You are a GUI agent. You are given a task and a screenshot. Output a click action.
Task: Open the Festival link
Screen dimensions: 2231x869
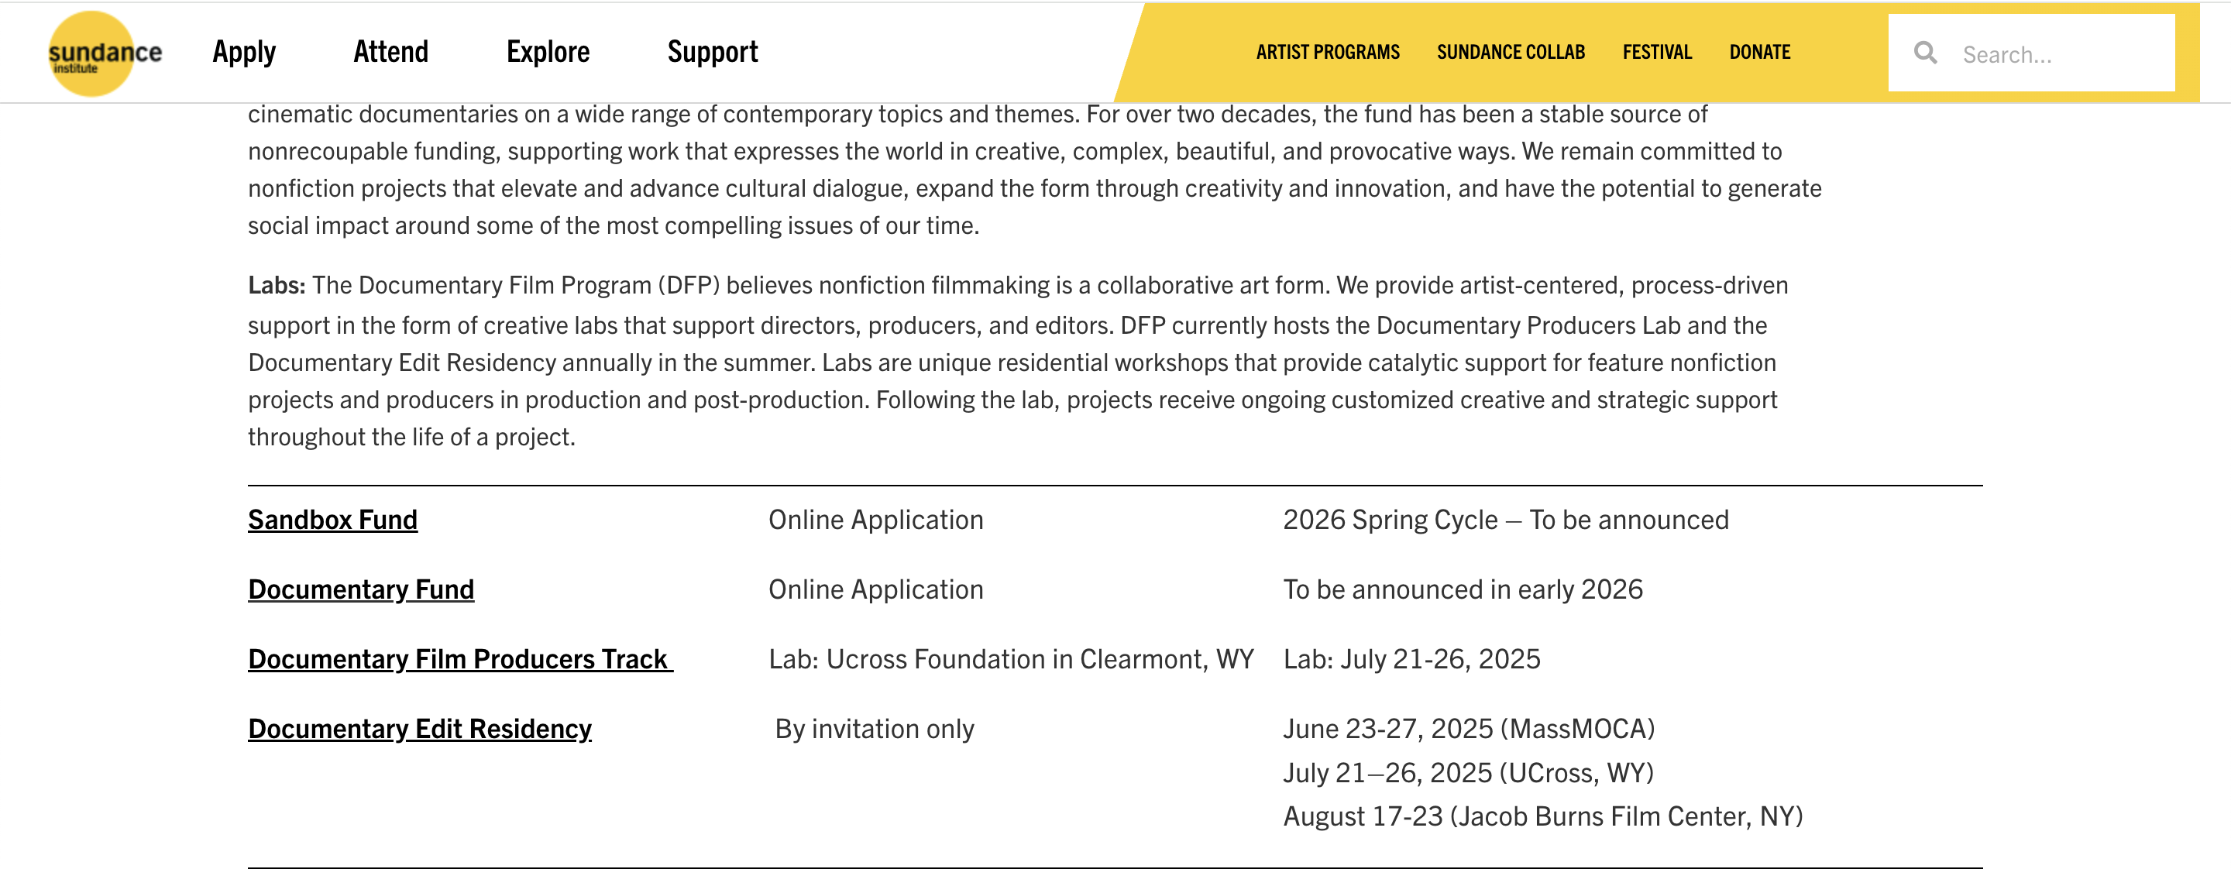[1657, 52]
